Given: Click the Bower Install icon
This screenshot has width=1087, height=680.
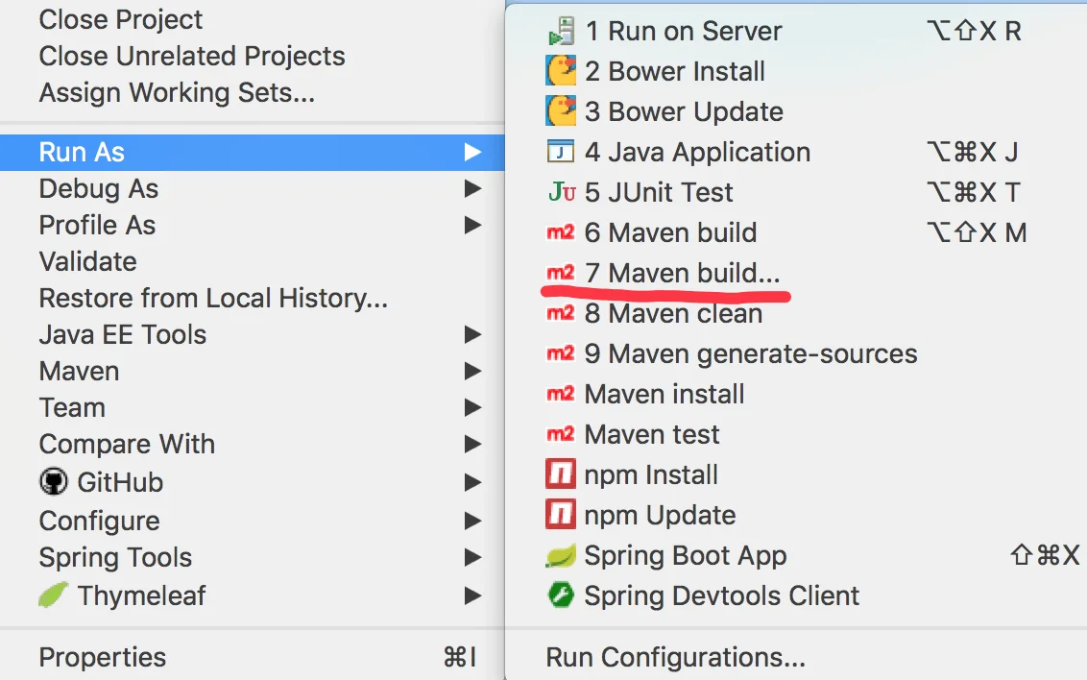Looking at the screenshot, I should point(561,71).
